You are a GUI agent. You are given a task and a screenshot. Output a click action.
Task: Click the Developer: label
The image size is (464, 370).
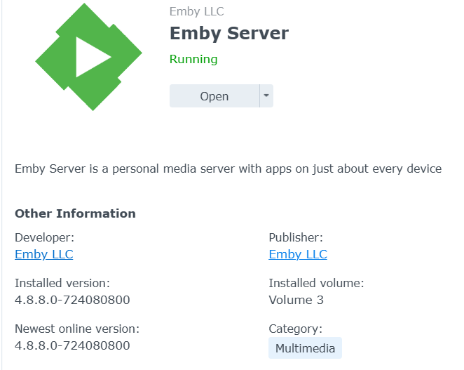(44, 238)
